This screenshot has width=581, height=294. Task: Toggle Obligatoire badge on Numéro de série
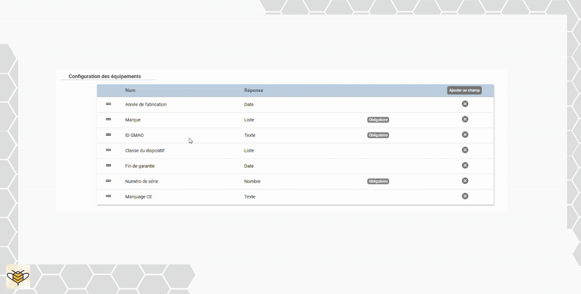coord(378,181)
